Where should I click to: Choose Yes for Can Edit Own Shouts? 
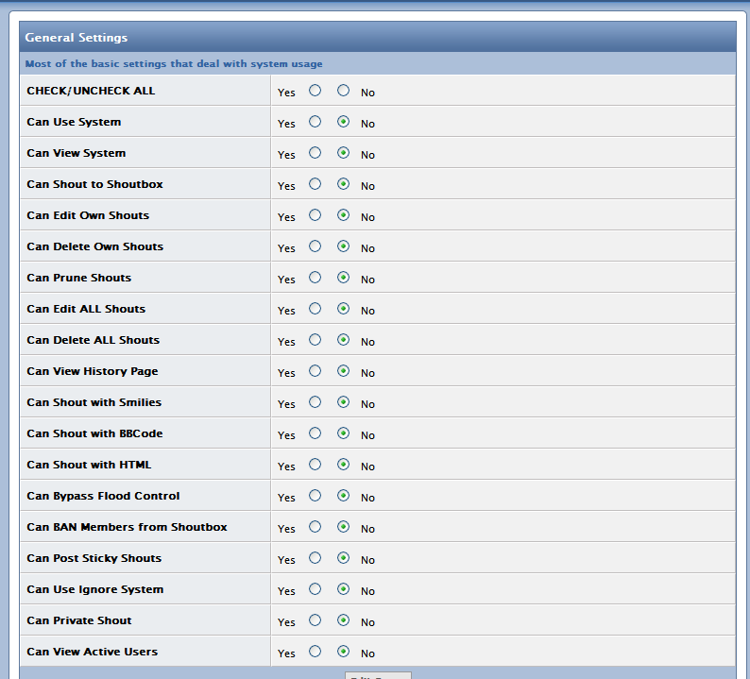[315, 215]
